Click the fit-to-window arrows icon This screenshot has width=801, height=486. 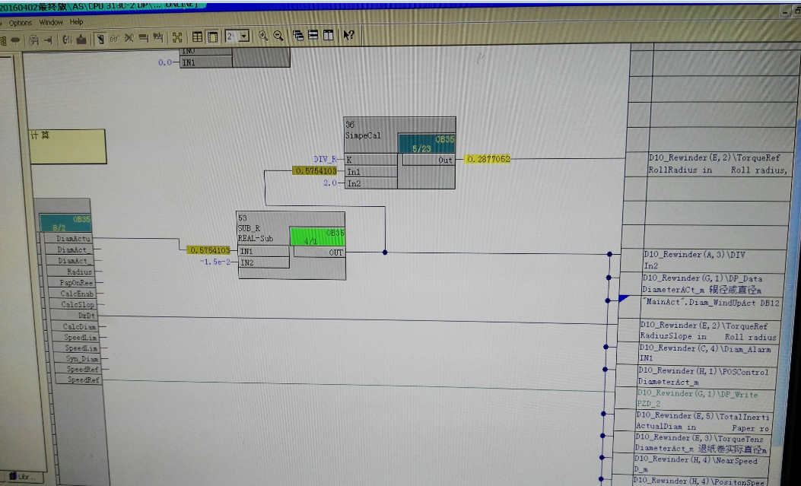tap(177, 37)
